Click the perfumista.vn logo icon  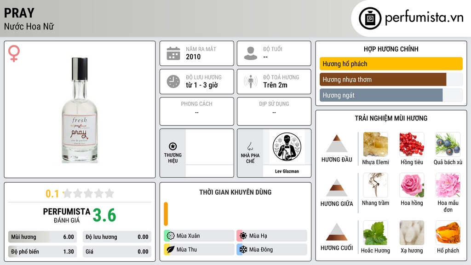click(370, 18)
